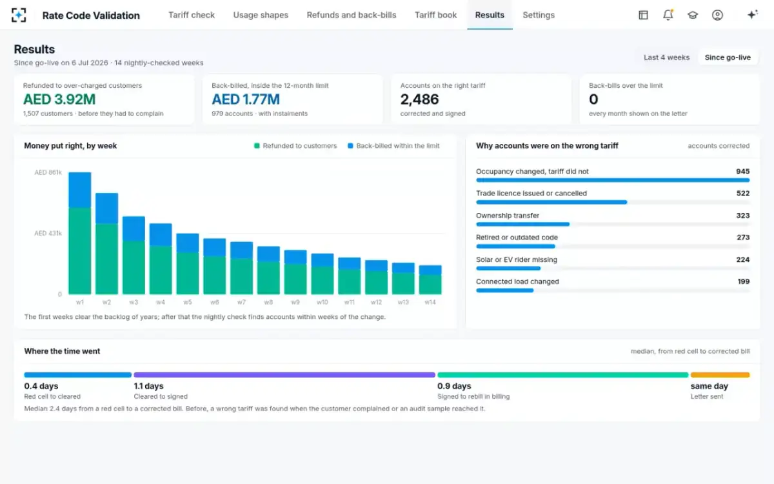Click the AED 431k axis label

[48, 233]
